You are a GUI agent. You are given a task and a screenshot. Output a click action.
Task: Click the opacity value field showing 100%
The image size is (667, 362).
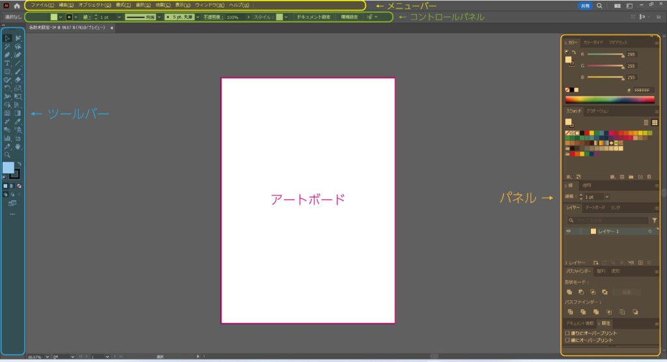pos(233,16)
